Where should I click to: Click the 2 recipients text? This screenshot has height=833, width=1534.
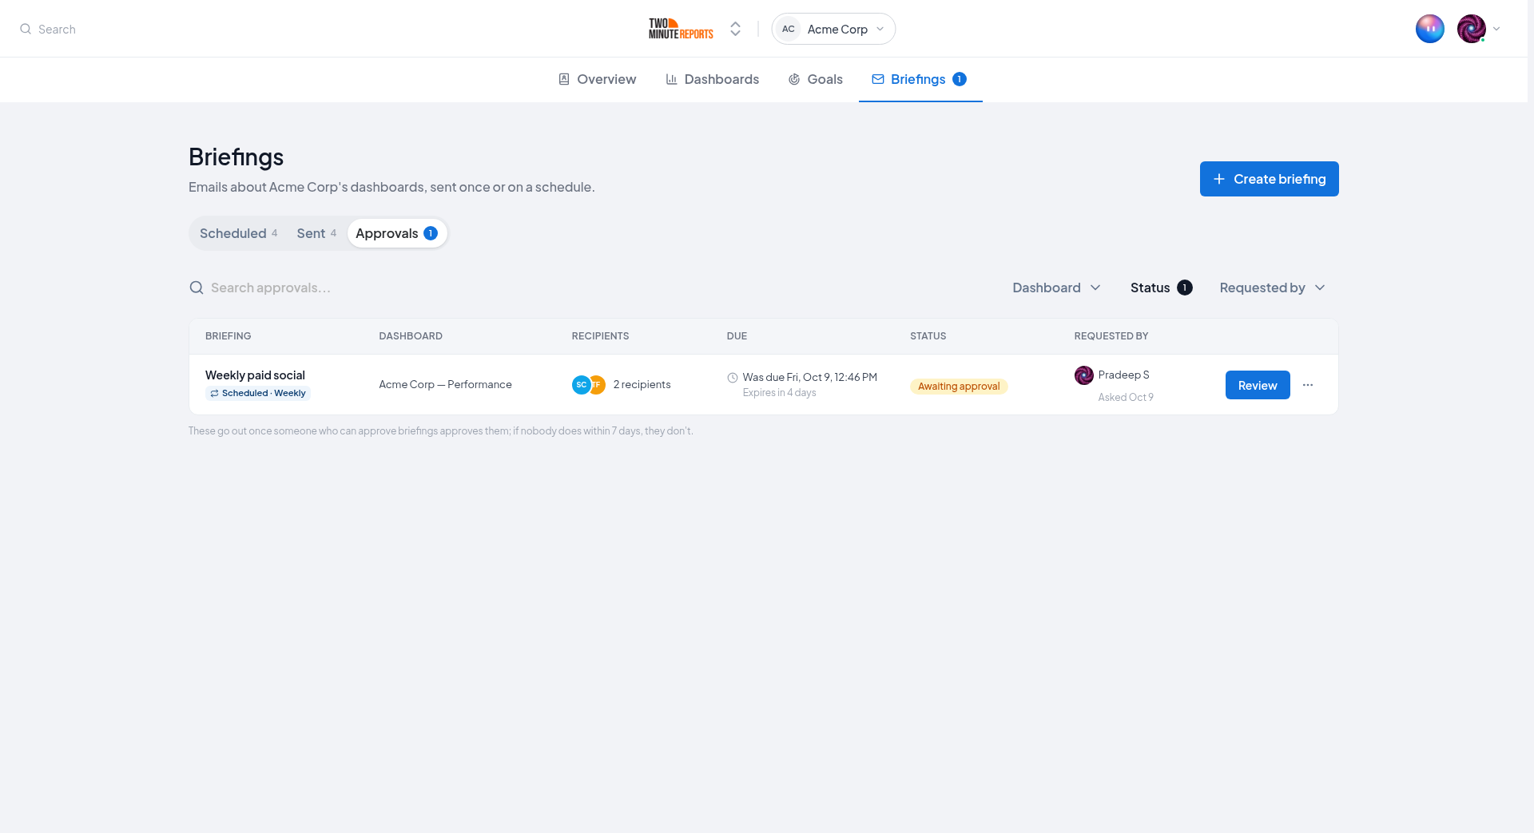click(x=642, y=385)
